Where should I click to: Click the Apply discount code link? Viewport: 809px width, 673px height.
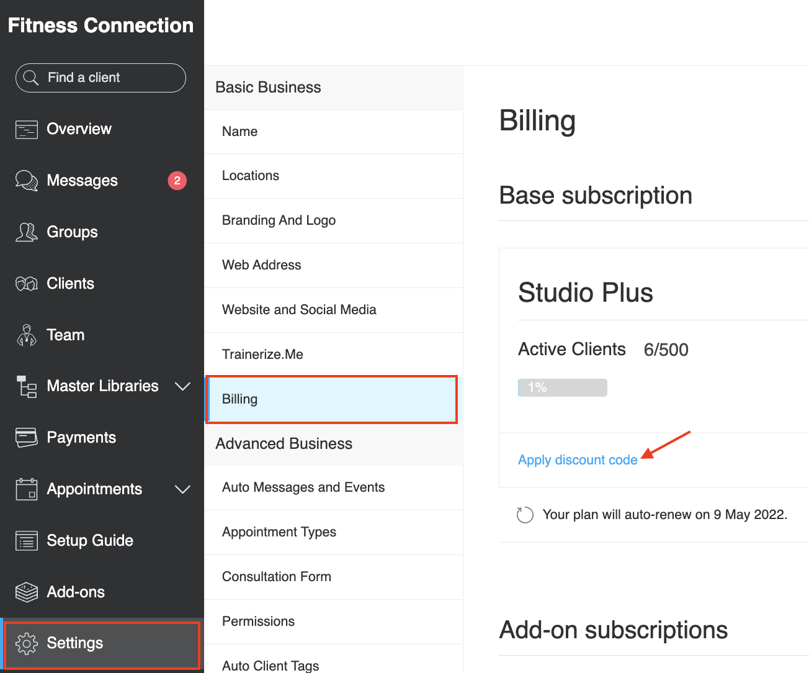tap(578, 460)
